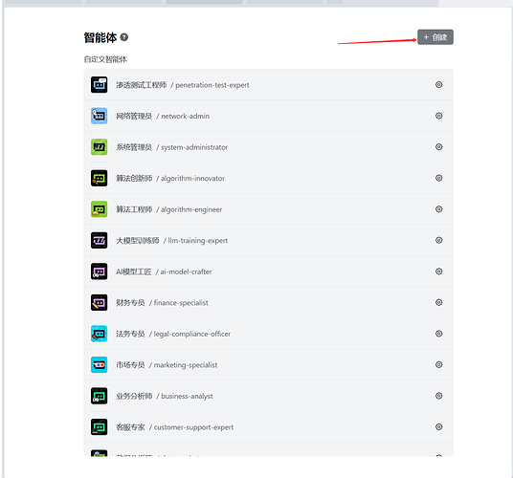This screenshot has height=478, width=513.
Task: Select the 算法创新师 agent name
Action: point(134,178)
